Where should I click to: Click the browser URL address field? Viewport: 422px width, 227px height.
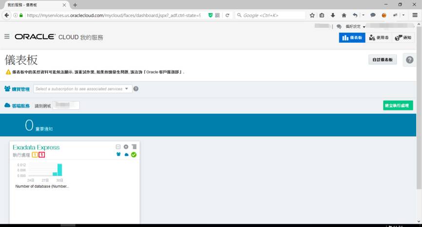pos(114,15)
